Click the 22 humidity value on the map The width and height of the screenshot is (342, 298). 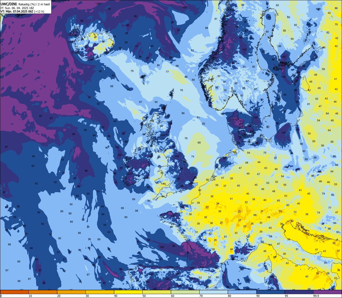pos(245,226)
